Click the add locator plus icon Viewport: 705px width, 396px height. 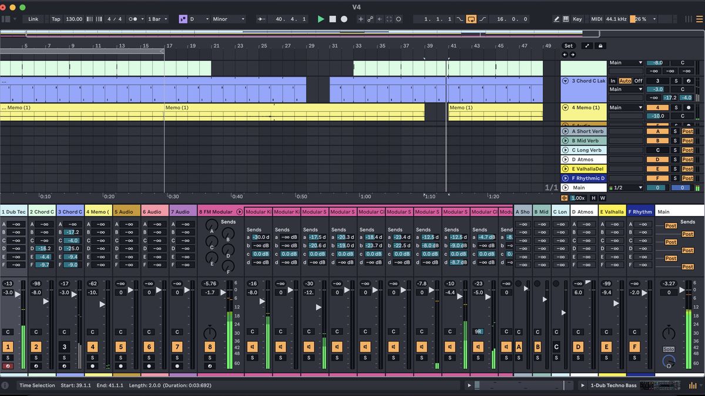[360, 19]
